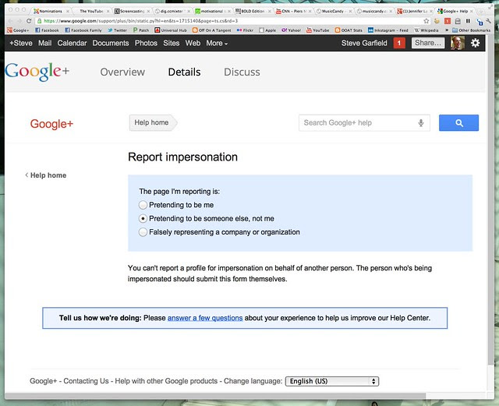This screenshot has height=406, width=499.
Task: Bookmark this page with the star icon
Action: (426, 21)
